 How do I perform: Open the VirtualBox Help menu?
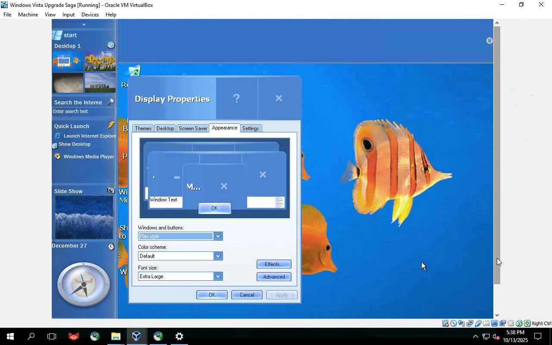(111, 15)
